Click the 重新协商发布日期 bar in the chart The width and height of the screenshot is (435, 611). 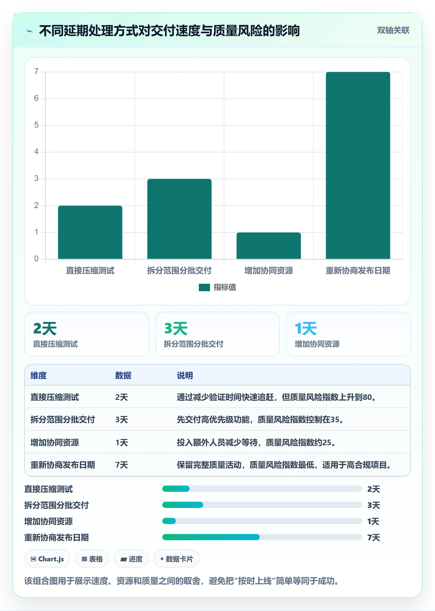pos(358,165)
